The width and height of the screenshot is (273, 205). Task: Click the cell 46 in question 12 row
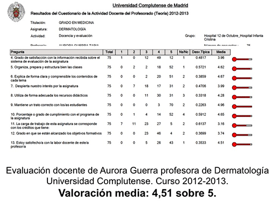(x=159, y=133)
